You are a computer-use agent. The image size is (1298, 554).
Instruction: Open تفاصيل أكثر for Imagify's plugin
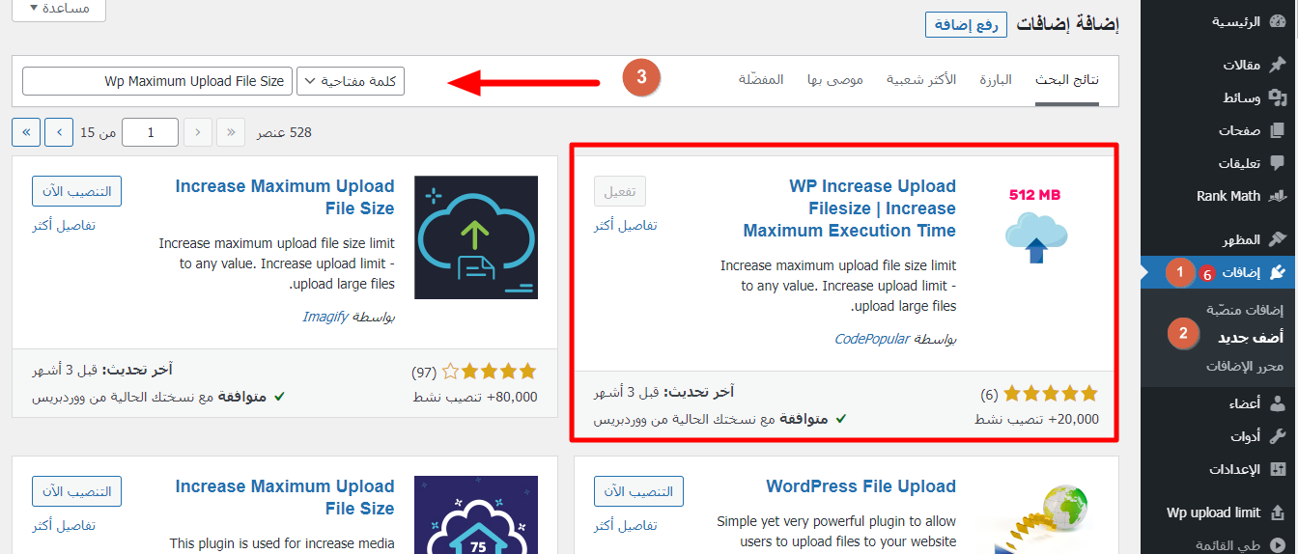coord(63,225)
